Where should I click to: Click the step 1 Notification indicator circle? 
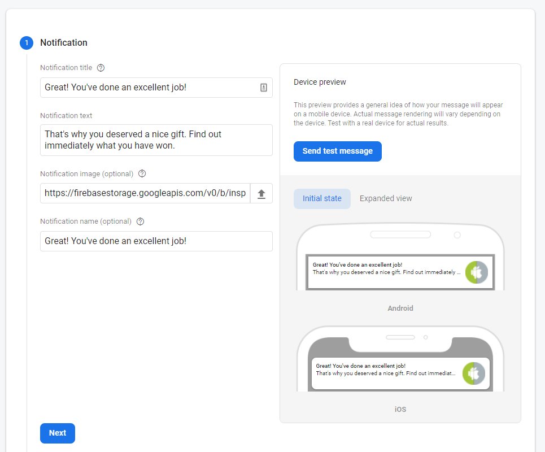click(x=26, y=43)
